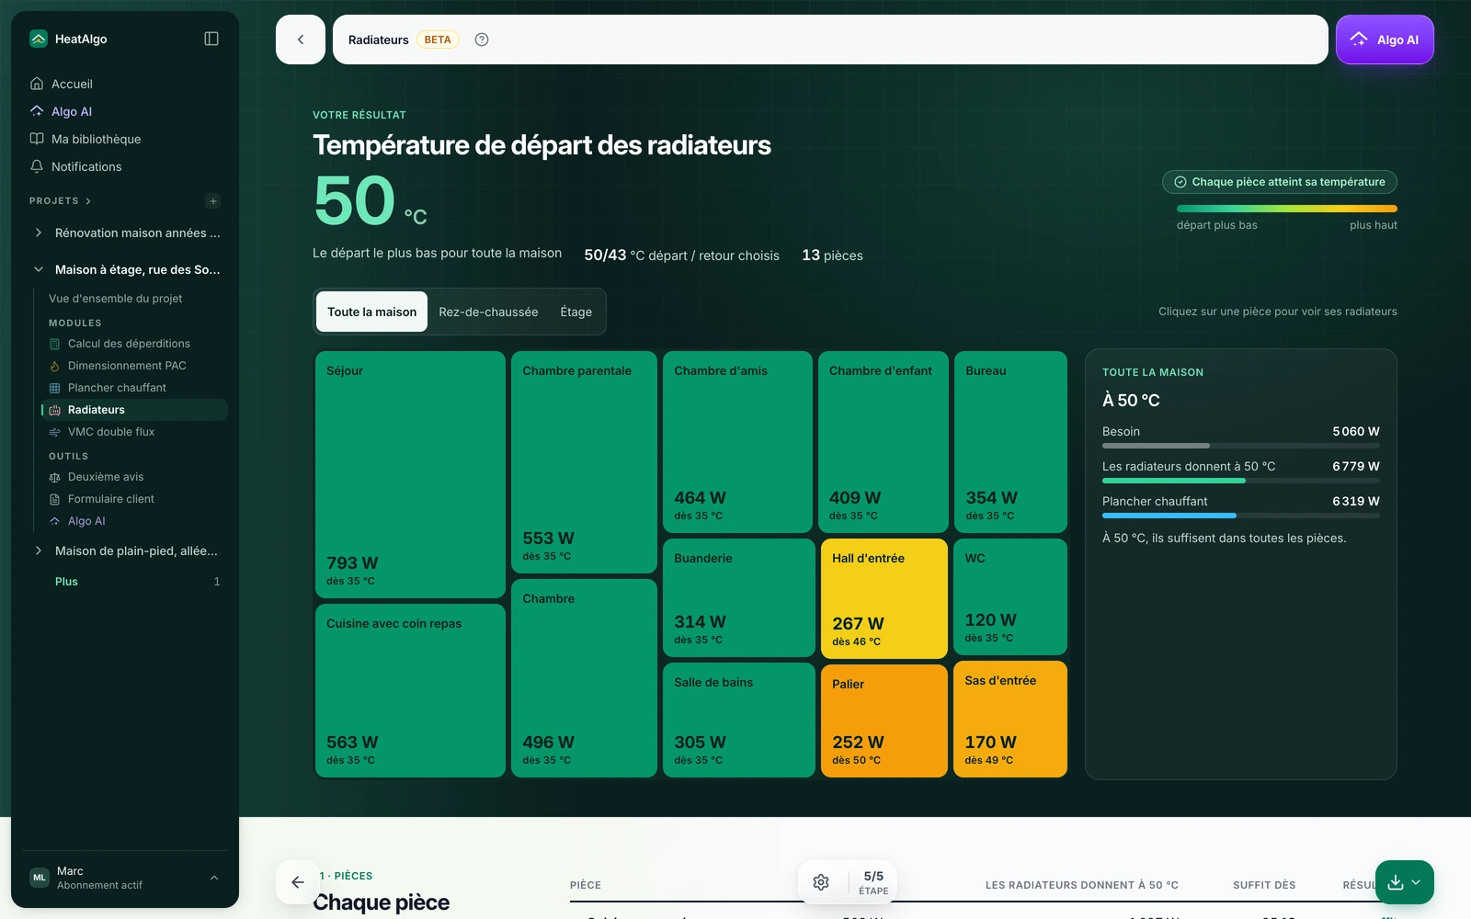Click the PIÈCE column header

(586, 885)
